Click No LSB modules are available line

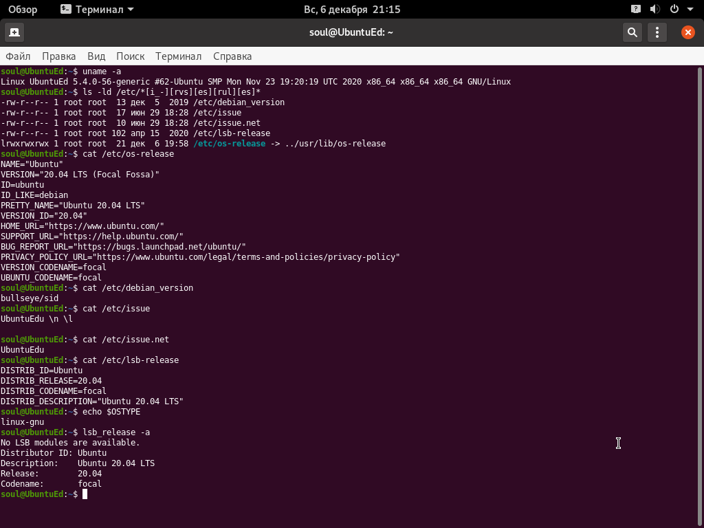(x=71, y=443)
